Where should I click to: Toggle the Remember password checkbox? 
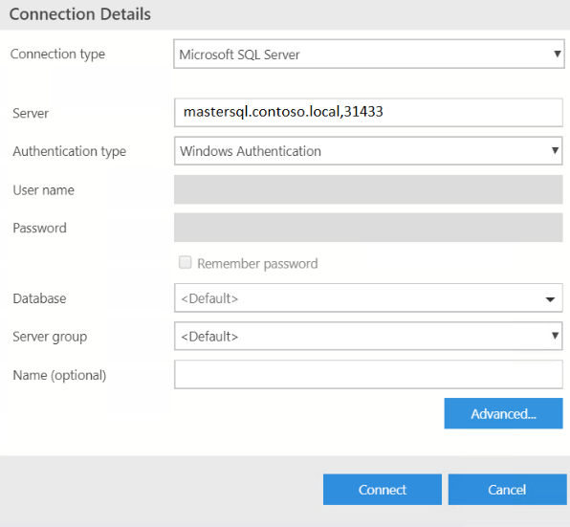pos(185,262)
